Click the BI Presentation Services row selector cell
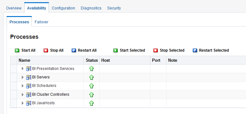 pyautogui.click(x=14, y=69)
